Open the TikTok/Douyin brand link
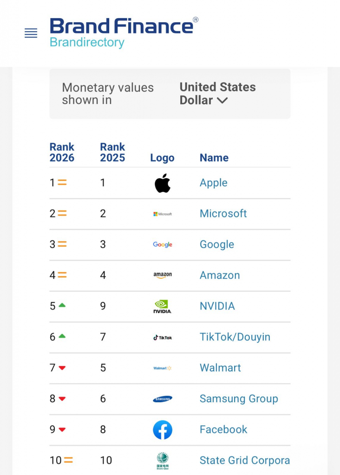 pos(235,337)
